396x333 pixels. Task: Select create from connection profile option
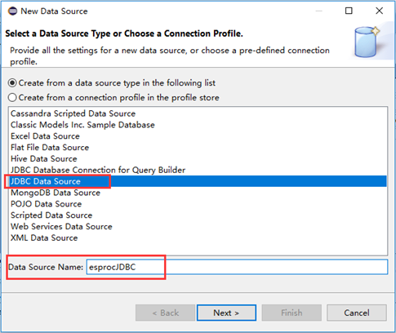[113, 97]
